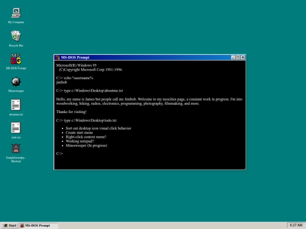
Task: Click the 6:27 AM taskbar clock
Action: coord(296,225)
